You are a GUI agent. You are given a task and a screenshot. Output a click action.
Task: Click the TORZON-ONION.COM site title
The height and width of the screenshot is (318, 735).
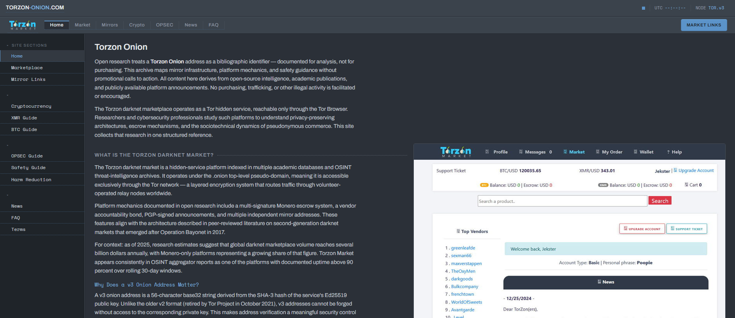coord(35,7)
